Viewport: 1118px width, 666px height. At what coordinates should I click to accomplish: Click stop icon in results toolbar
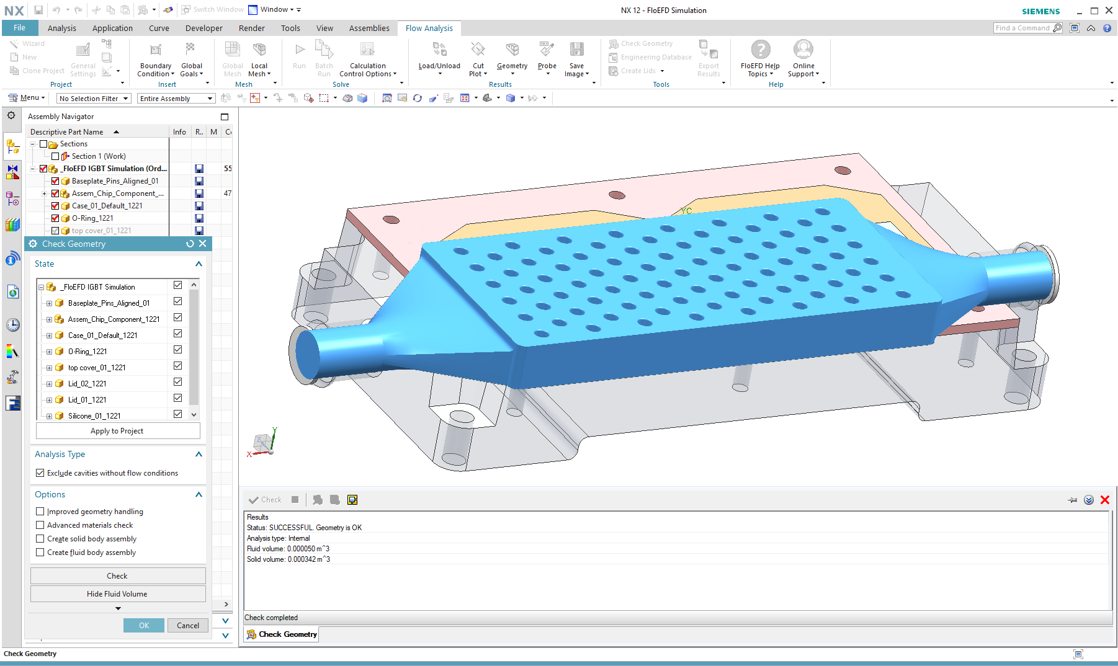tap(295, 500)
